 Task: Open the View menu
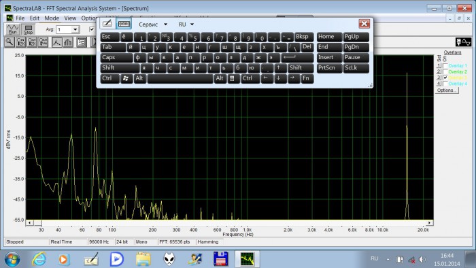pos(70,18)
